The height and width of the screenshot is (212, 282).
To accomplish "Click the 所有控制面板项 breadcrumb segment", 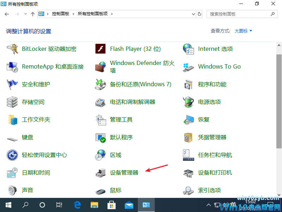I will (x=93, y=14).
